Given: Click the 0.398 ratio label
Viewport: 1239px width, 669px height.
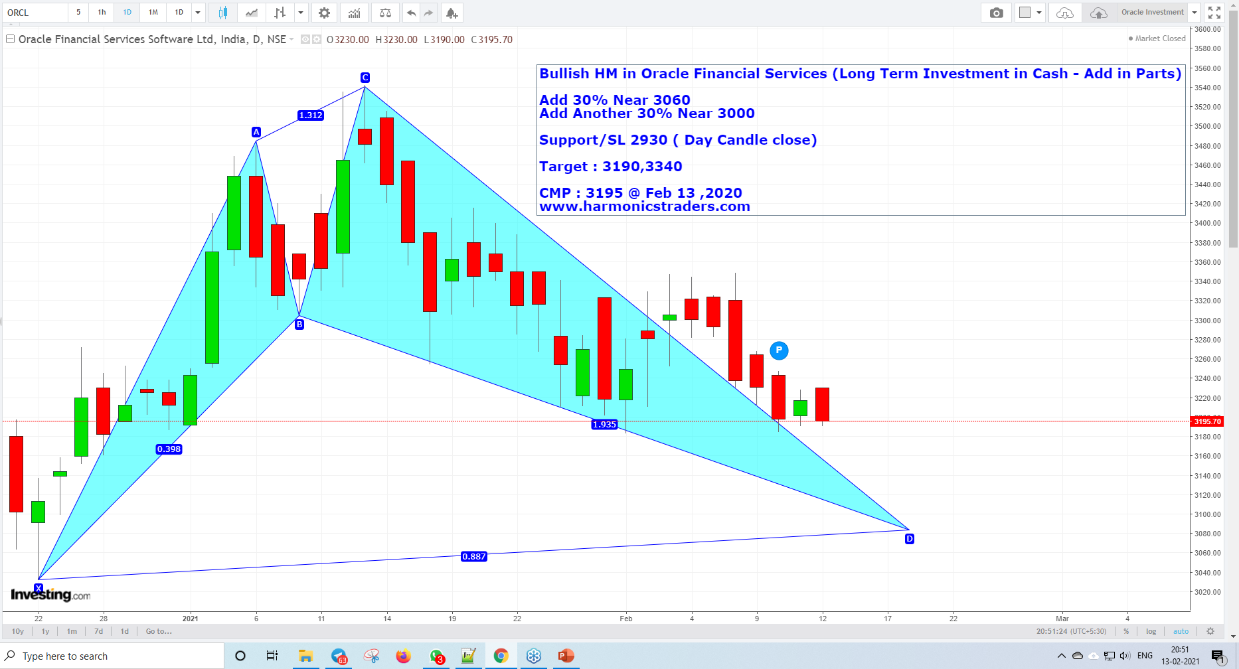Looking at the screenshot, I should pyautogui.click(x=169, y=449).
